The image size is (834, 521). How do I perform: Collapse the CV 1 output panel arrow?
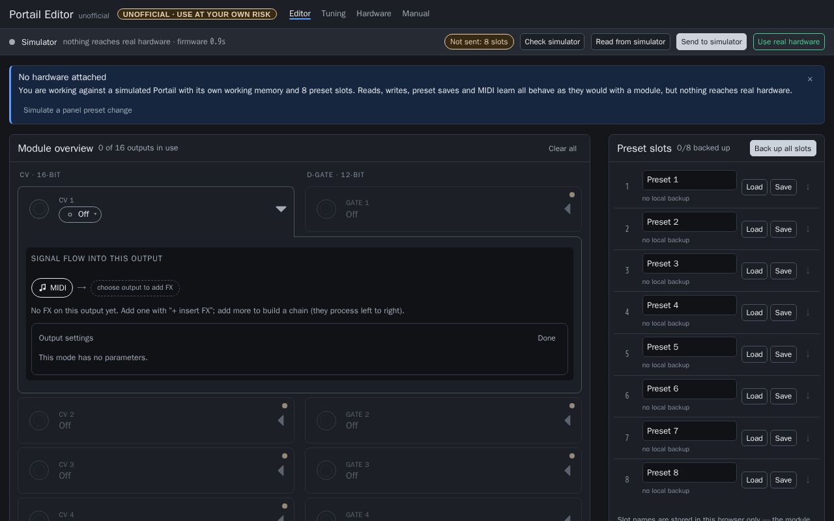(281, 209)
